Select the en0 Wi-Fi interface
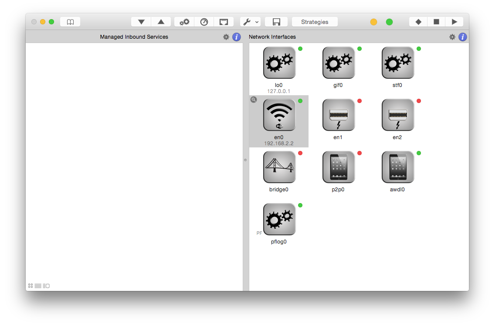 click(279, 115)
